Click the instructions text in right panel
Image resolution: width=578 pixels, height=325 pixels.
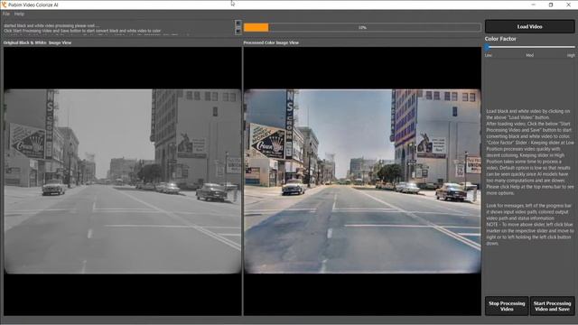(530, 177)
